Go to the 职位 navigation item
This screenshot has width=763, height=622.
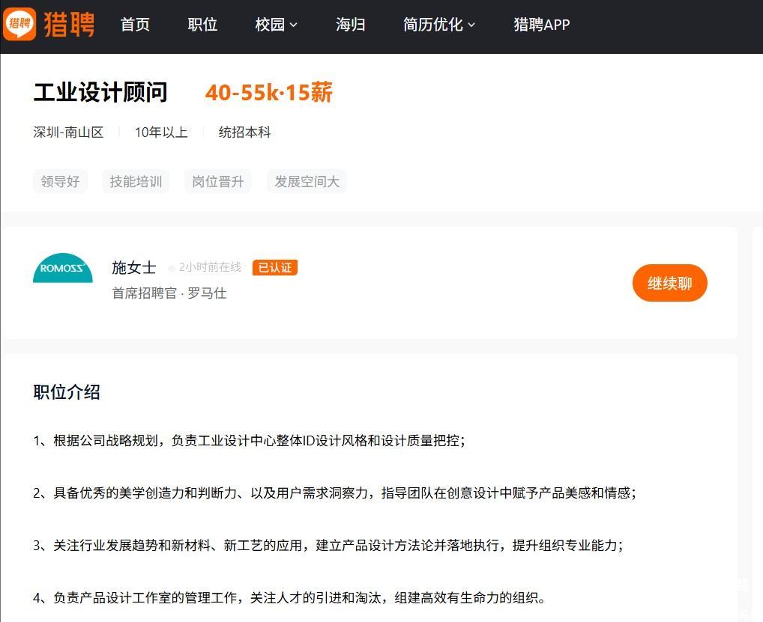[x=202, y=25]
